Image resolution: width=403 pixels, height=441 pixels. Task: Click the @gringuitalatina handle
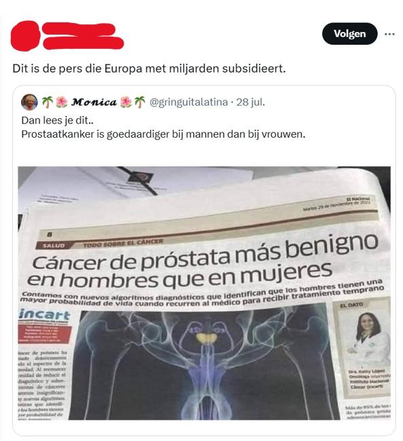(x=188, y=102)
